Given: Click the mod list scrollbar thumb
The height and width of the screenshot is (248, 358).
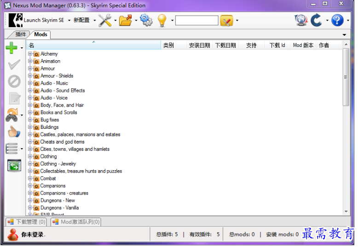Looking at the screenshot, I should pyautogui.click(x=346, y=77).
